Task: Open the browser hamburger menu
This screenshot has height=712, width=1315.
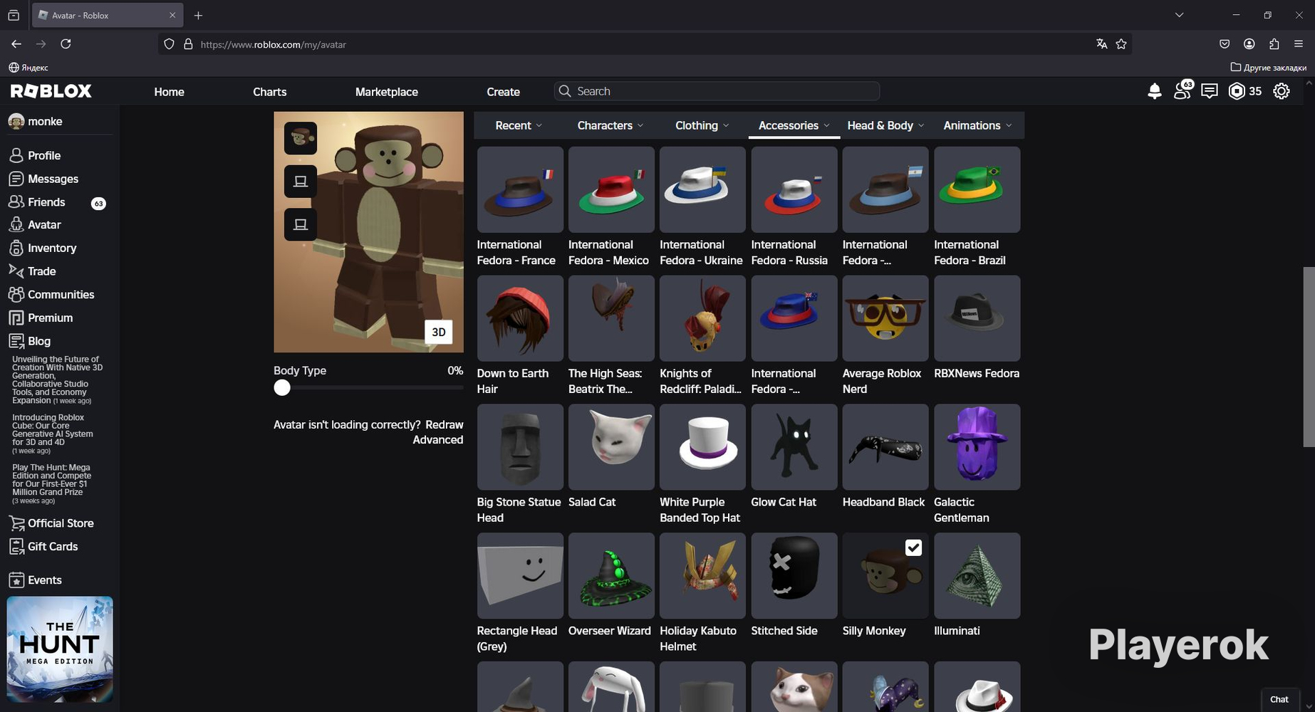Action: (1299, 44)
